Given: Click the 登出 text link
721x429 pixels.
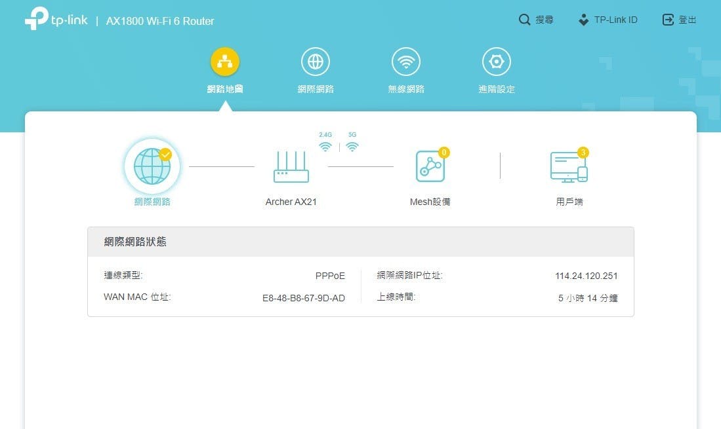Looking at the screenshot, I should (x=688, y=20).
